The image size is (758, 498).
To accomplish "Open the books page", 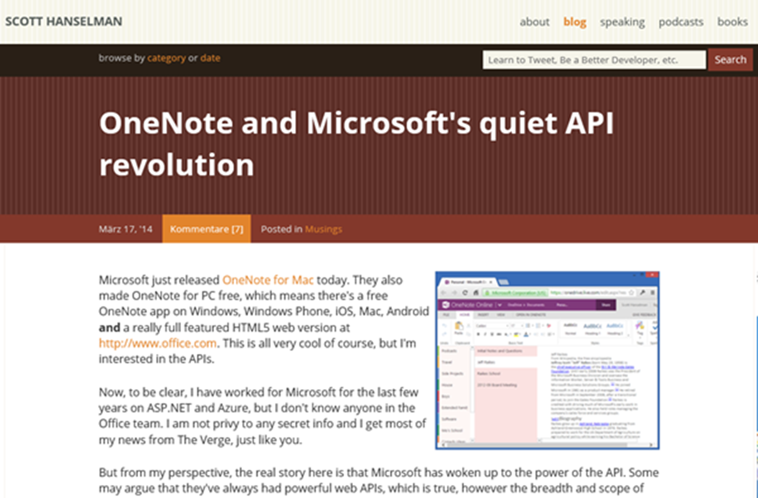I will pyautogui.click(x=732, y=22).
